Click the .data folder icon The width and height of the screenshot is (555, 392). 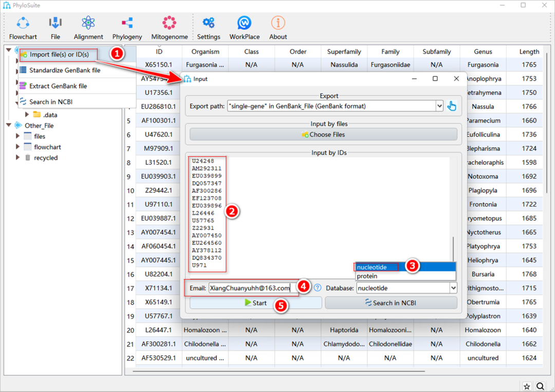click(37, 114)
